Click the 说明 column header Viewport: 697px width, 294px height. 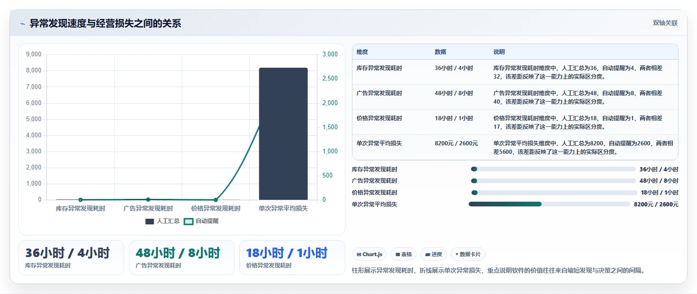499,52
